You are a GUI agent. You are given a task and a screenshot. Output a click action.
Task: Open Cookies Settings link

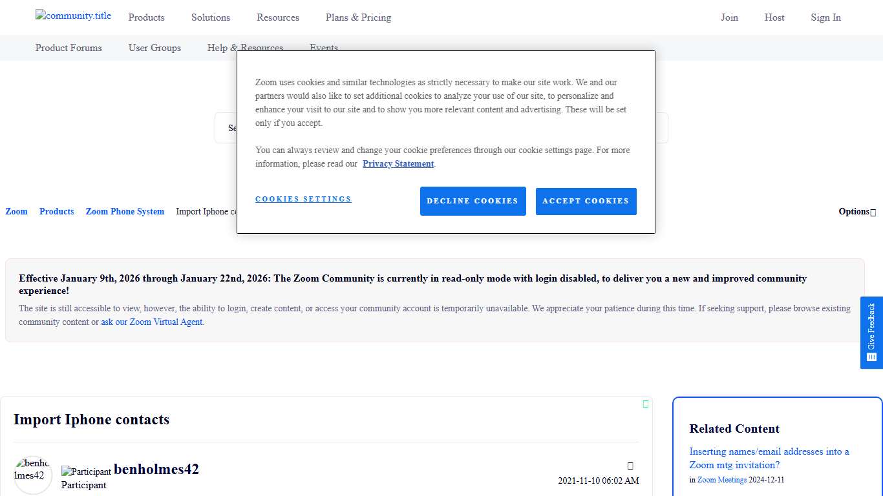click(x=303, y=199)
